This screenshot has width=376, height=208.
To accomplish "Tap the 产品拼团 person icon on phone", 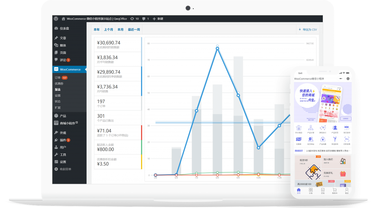I will (335, 129).
